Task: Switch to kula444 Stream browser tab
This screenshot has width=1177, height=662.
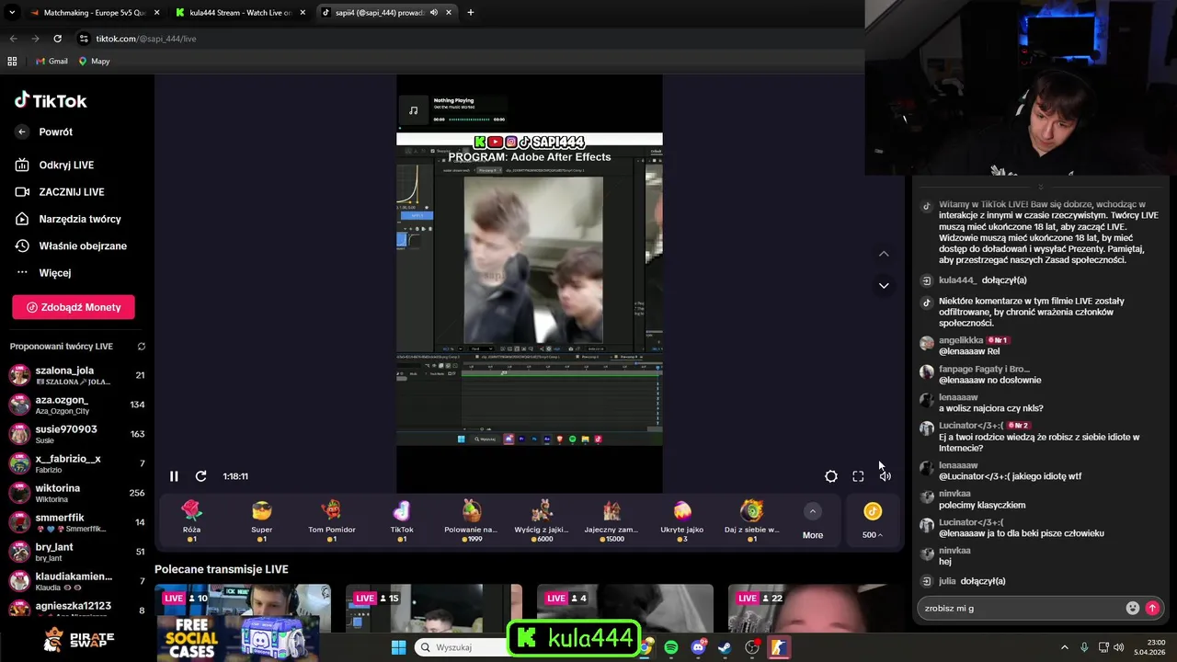Action: click(x=241, y=13)
